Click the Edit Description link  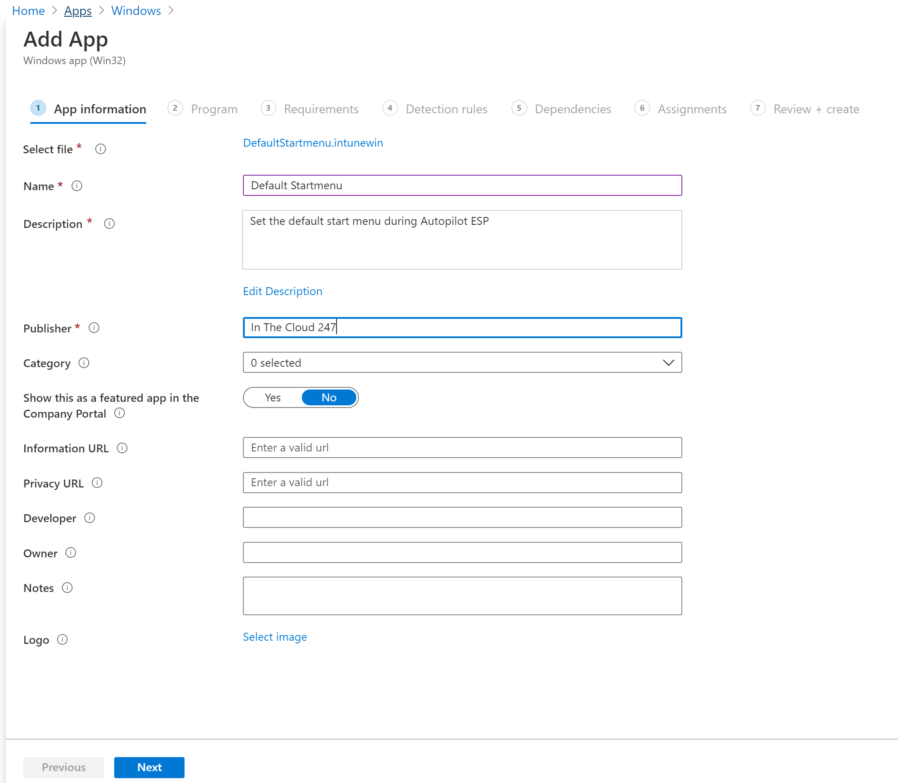click(x=282, y=291)
